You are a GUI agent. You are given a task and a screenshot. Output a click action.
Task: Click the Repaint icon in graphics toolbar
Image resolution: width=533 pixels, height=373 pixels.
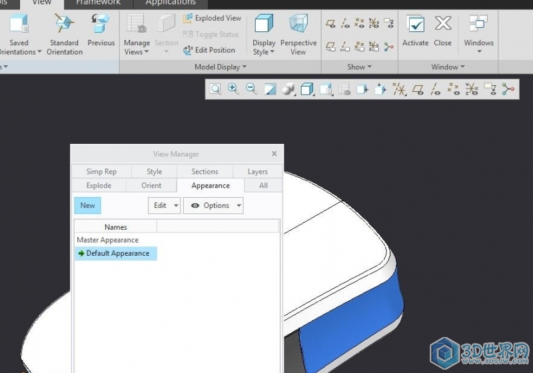tap(270, 89)
